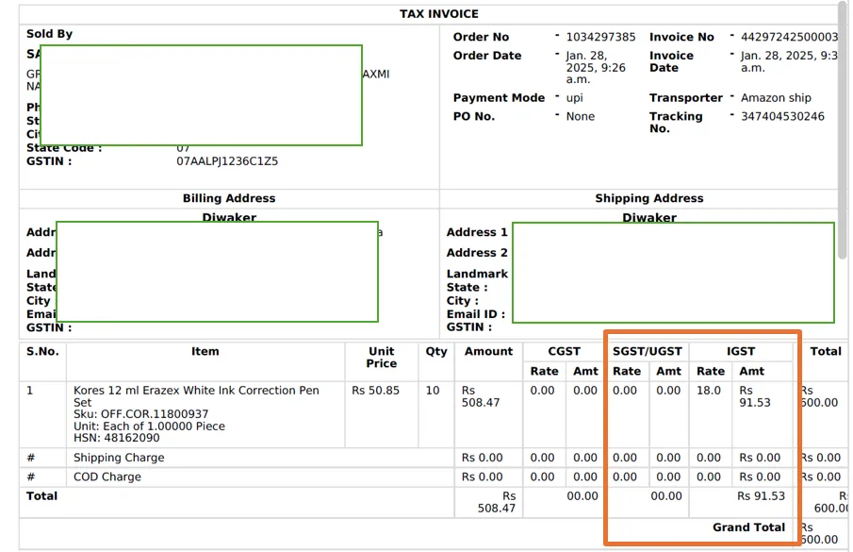
Task: Click the IGST rate value 18.0
Action: (x=709, y=391)
